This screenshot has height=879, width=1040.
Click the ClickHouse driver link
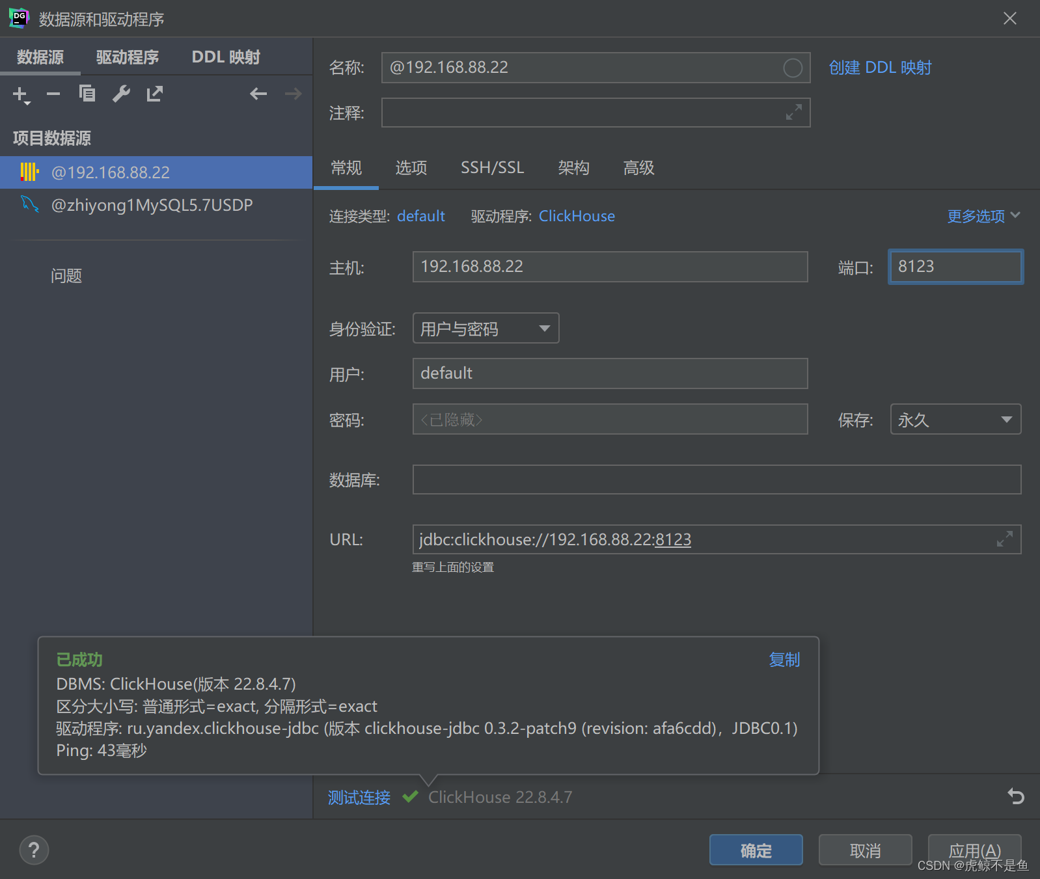point(577,216)
